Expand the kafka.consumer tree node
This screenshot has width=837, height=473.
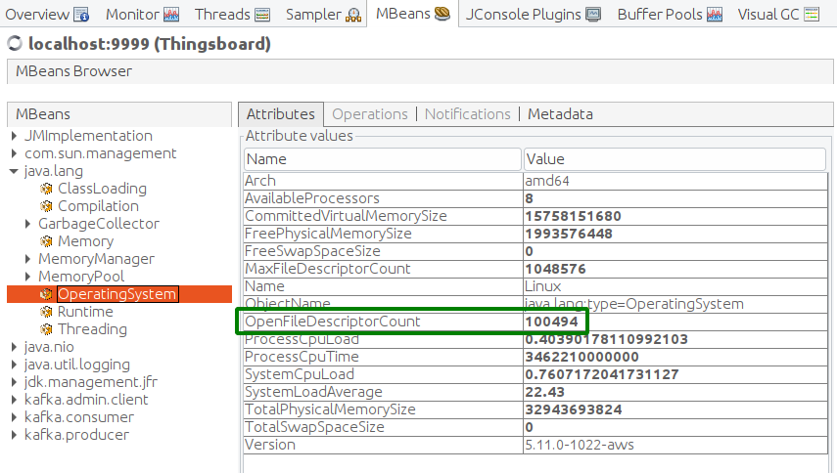[14, 417]
